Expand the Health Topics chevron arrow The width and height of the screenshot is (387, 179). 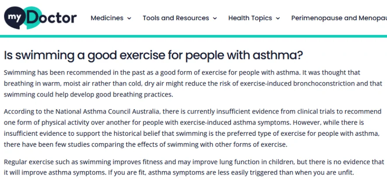click(278, 18)
